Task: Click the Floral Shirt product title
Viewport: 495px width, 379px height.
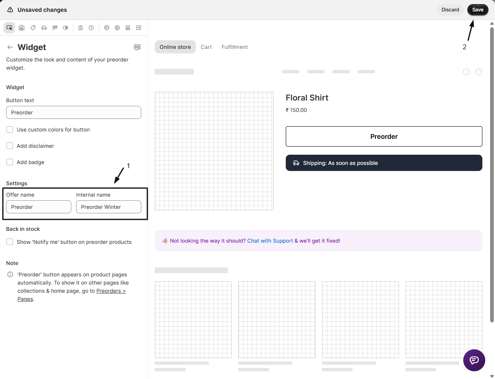Action: click(x=307, y=98)
